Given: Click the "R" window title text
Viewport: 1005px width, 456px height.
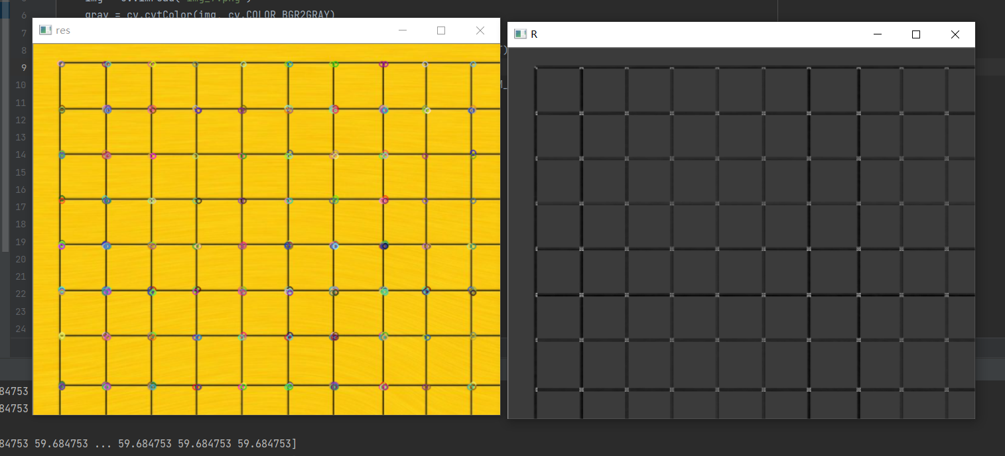Looking at the screenshot, I should pyautogui.click(x=534, y=34).
